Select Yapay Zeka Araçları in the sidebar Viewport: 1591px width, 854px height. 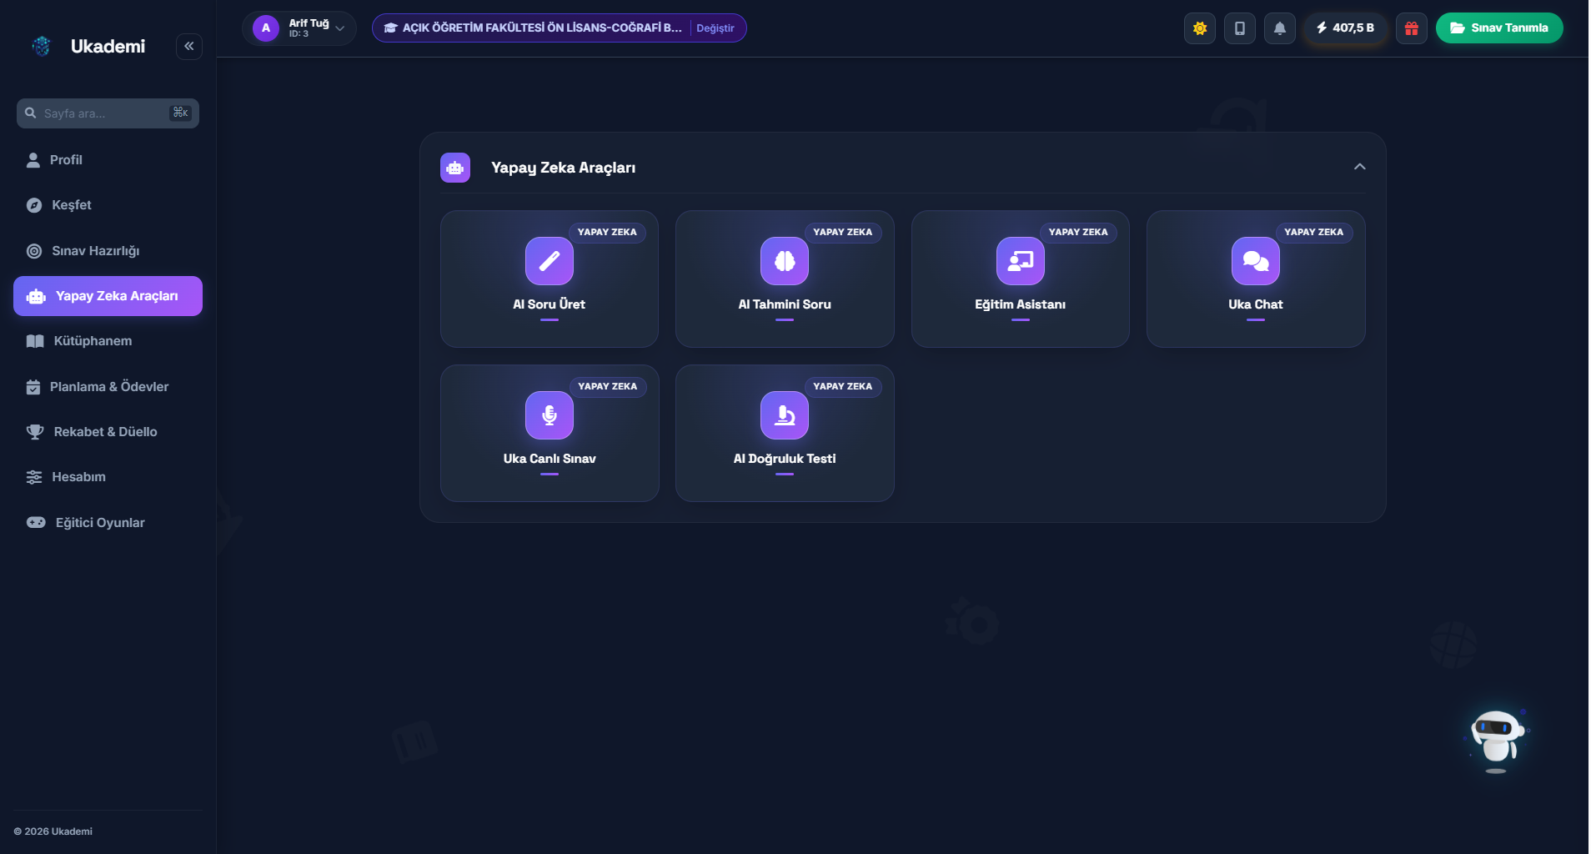(108, 296)
